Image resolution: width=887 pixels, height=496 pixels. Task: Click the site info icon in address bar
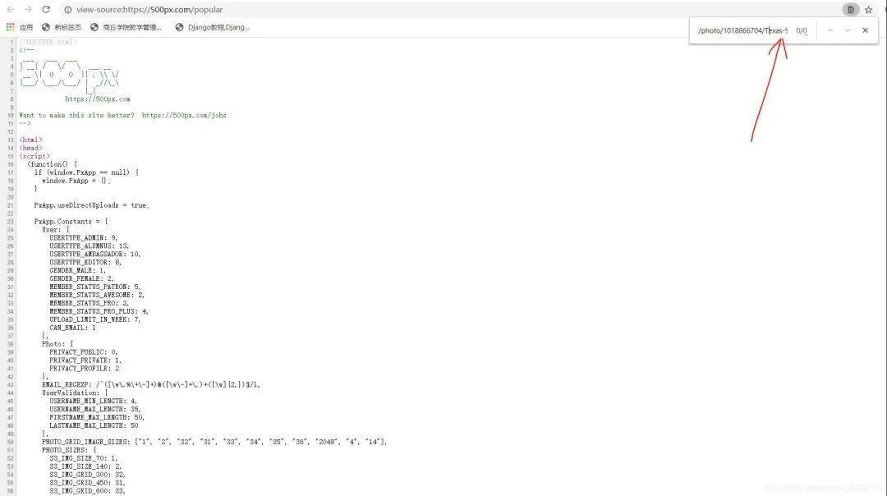pyautogui.click(x=68, y=10)
